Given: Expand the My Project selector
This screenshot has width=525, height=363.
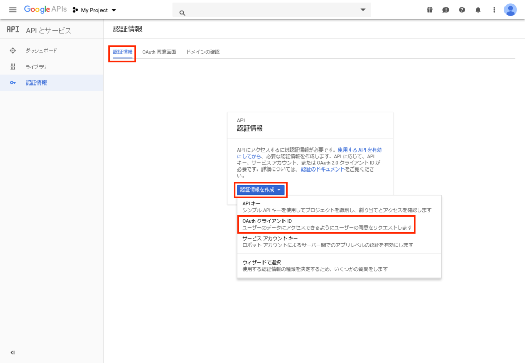Looking at the screenshot, I should point(95,10).
